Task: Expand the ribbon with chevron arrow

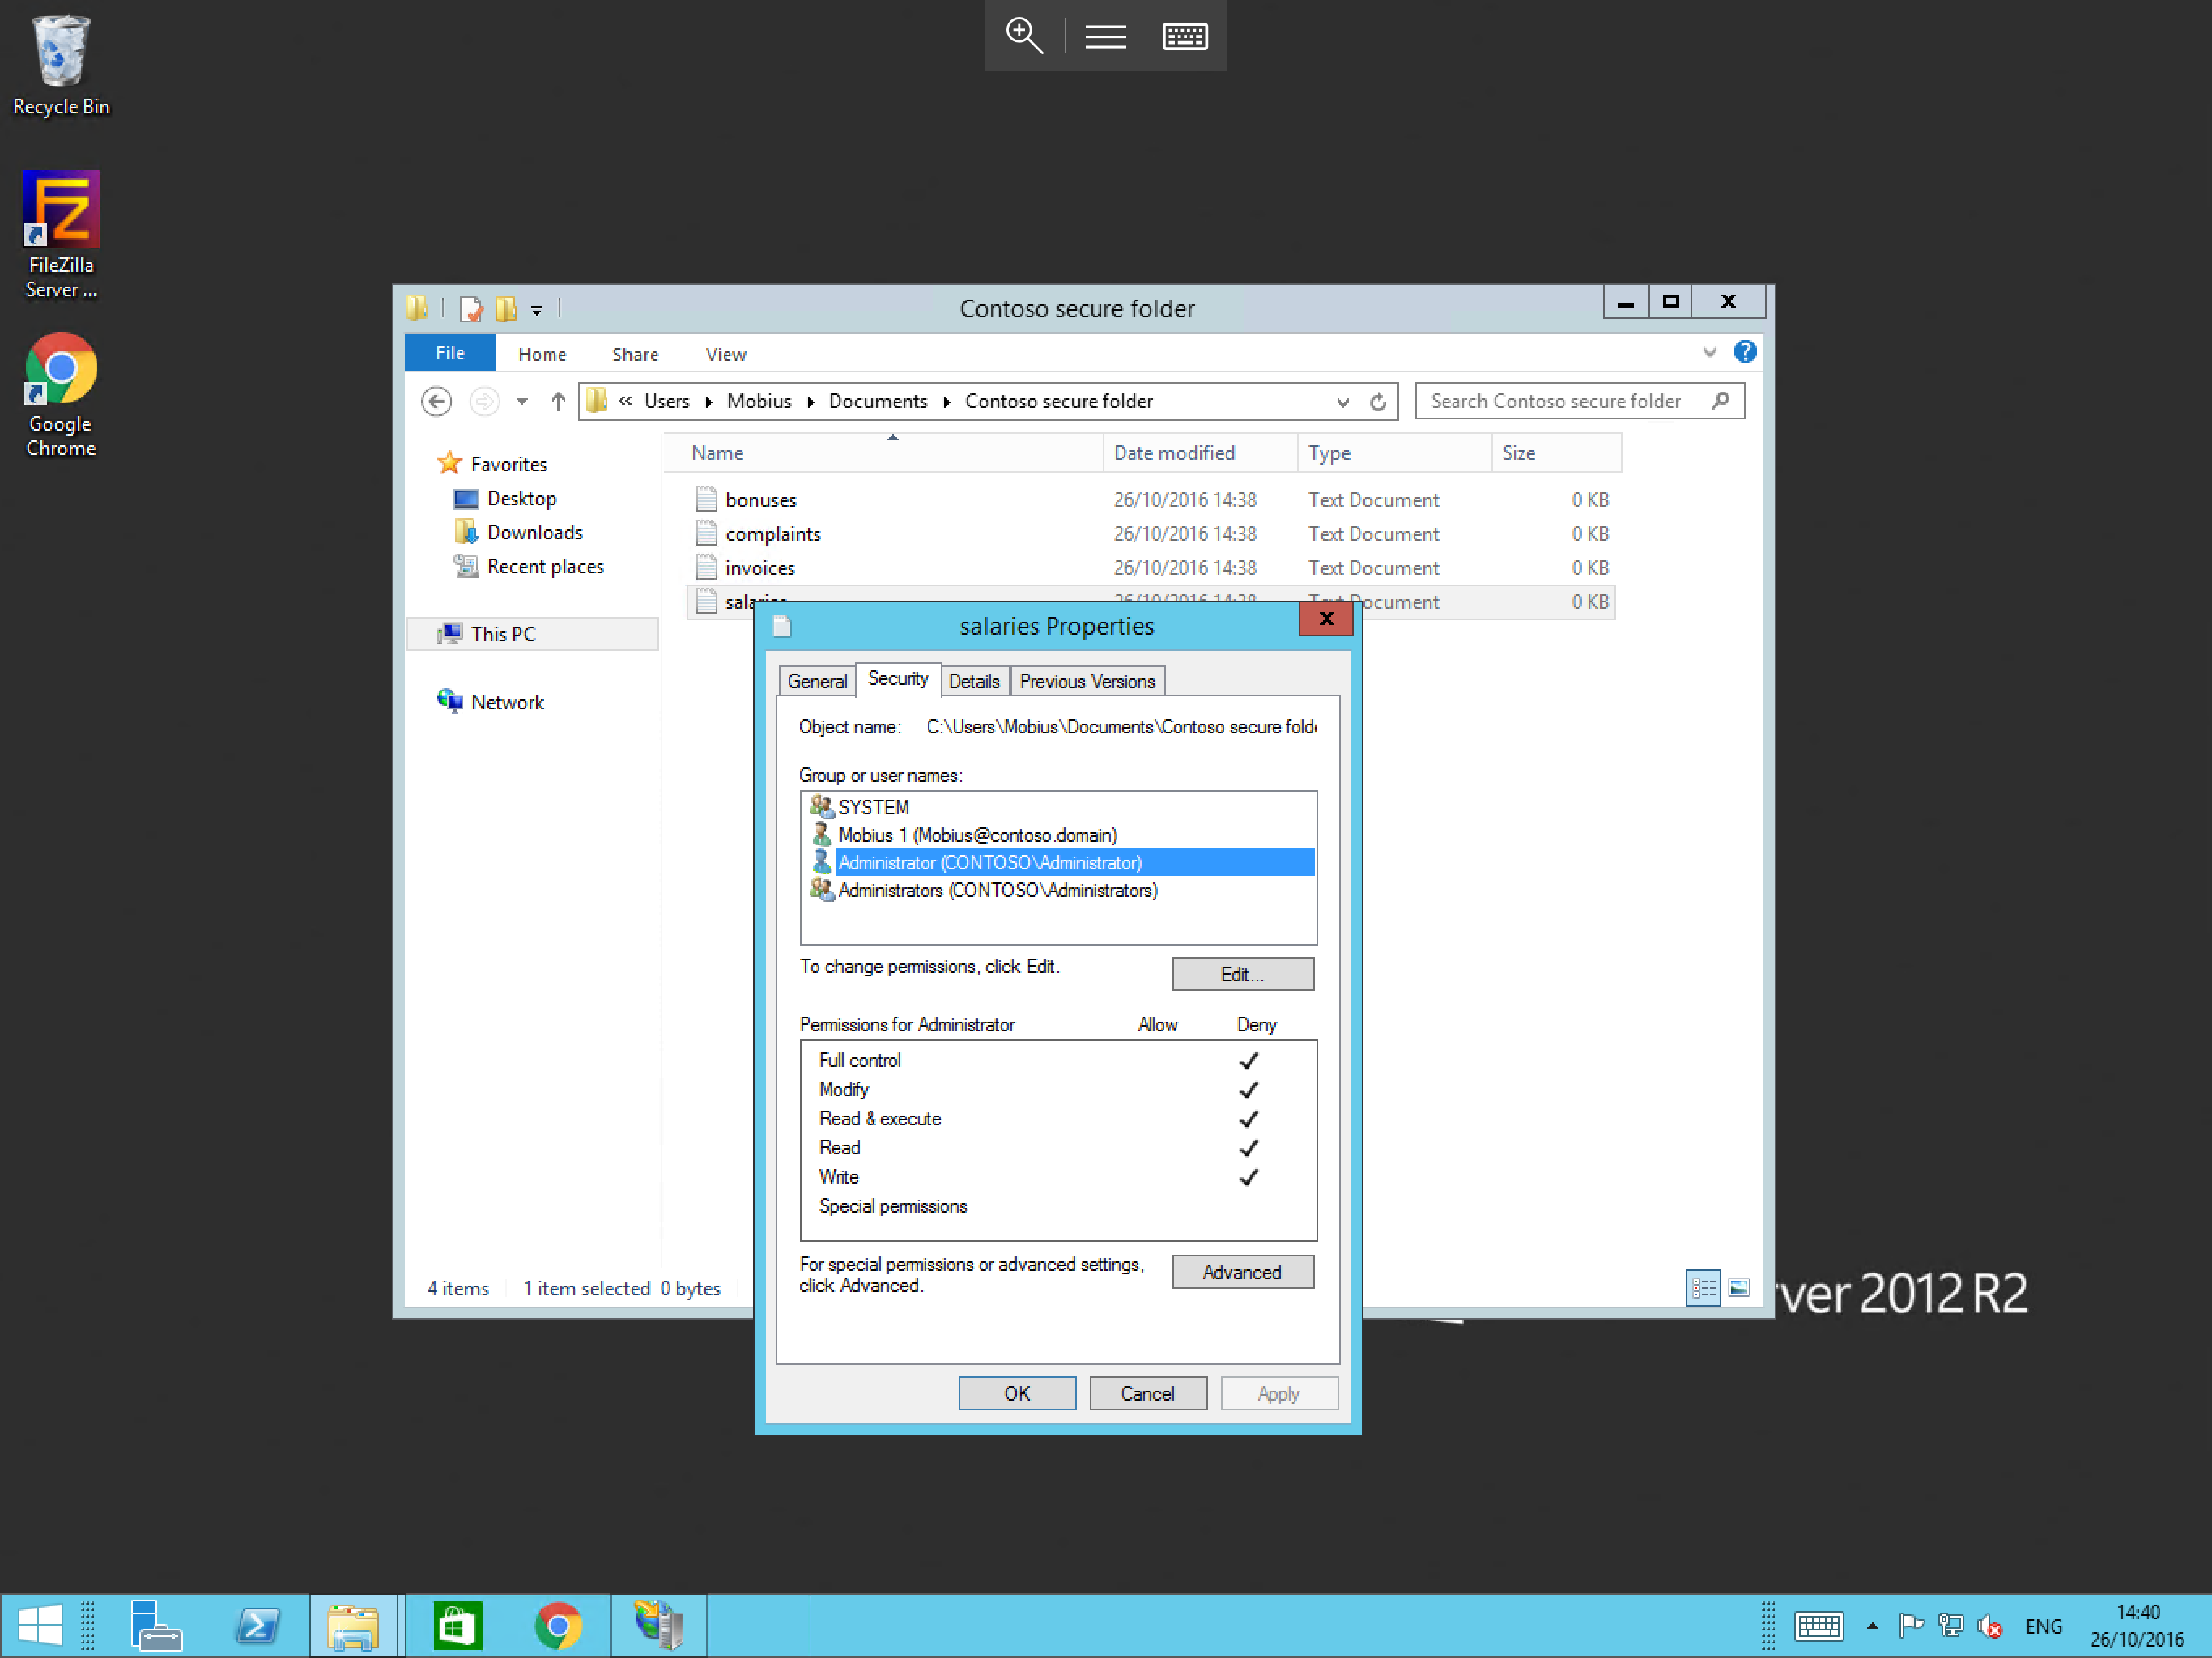Action: (1709, 352)
